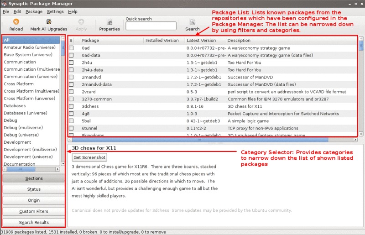Click the Mark All Upgrades icon
The width and height of the screenshot is (365, 235).
49,21
